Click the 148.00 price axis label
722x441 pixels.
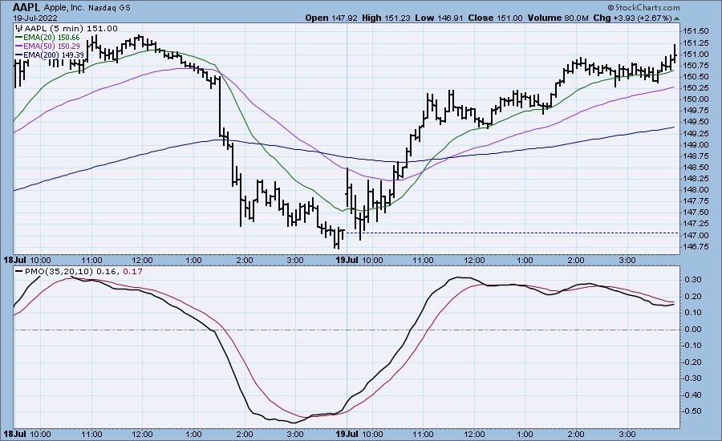tap(696, 190)
